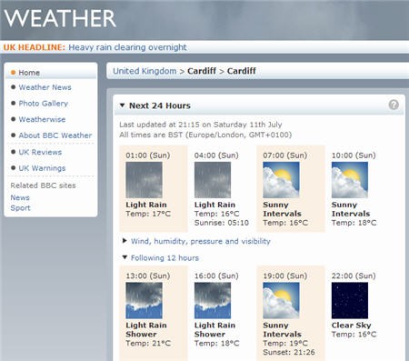Collapse the Following 12 hours section
Image resolution: width=409 pixels, height=361 pixels.
(x=125, y=257)
